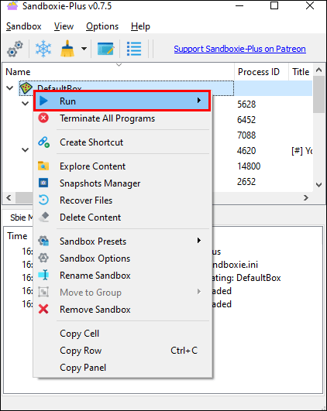The height and width of the screenshot is (411, 327).
Task: Open the broom icon dropdown arrow
Action: point(84,49)
